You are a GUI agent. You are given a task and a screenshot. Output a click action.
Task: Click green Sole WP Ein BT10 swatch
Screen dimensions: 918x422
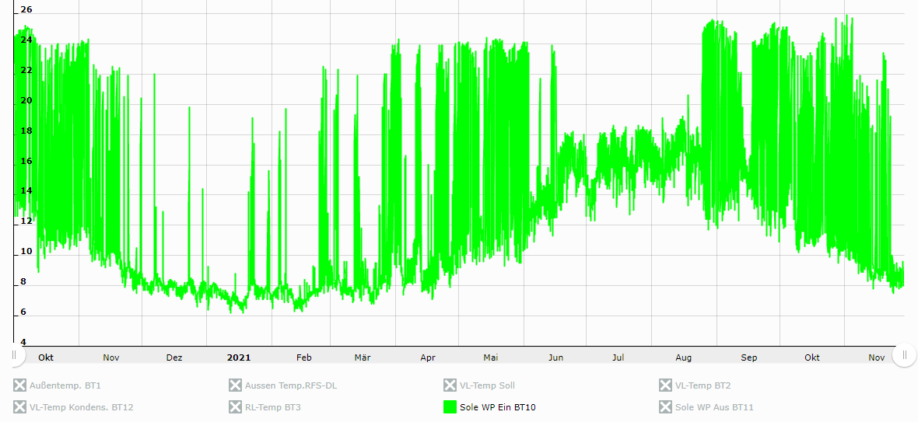pos(450,406)
